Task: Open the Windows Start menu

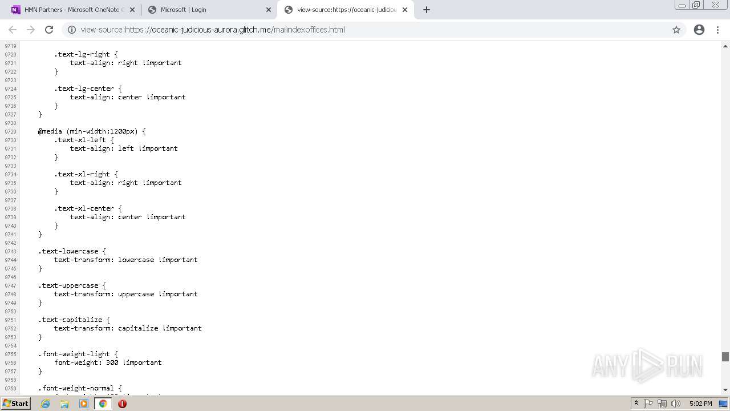Action: tap(15, 404)
